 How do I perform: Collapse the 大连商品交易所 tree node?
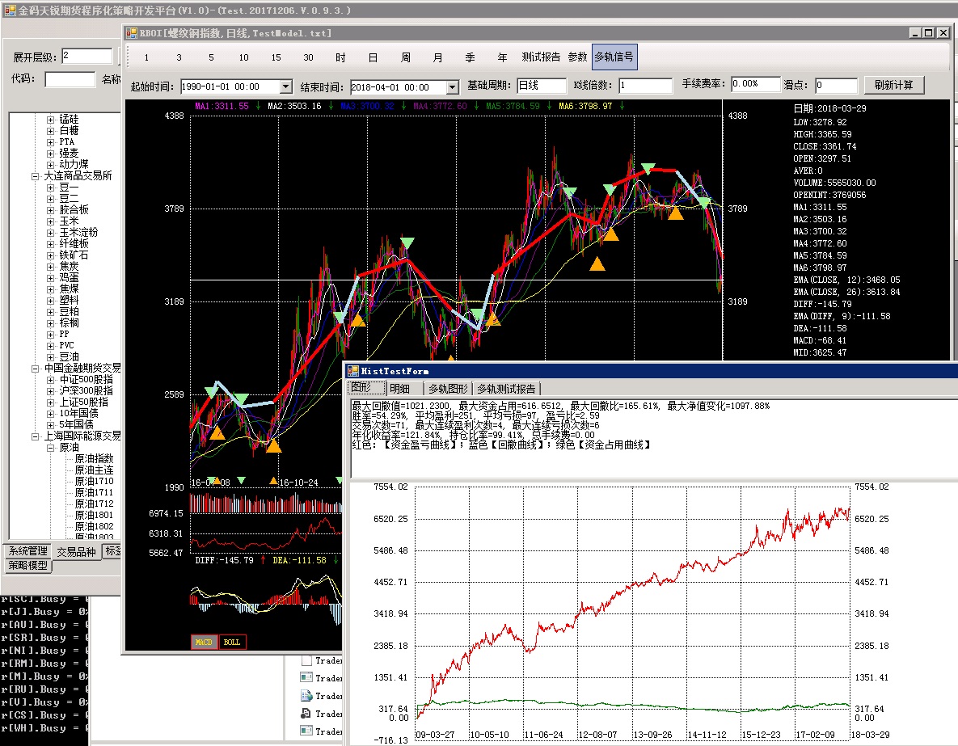36,175
